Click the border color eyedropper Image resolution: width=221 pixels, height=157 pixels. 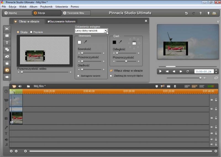click(x=85, y=42)
